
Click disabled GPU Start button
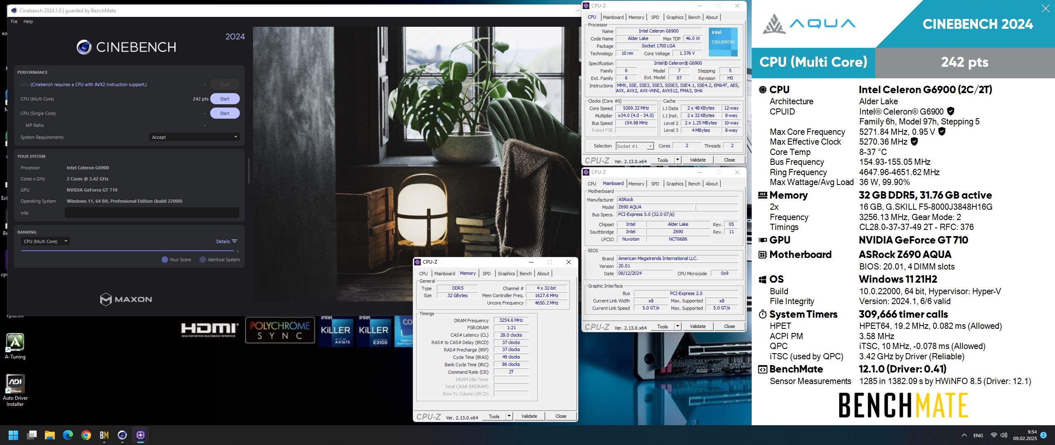coord(225,84)
